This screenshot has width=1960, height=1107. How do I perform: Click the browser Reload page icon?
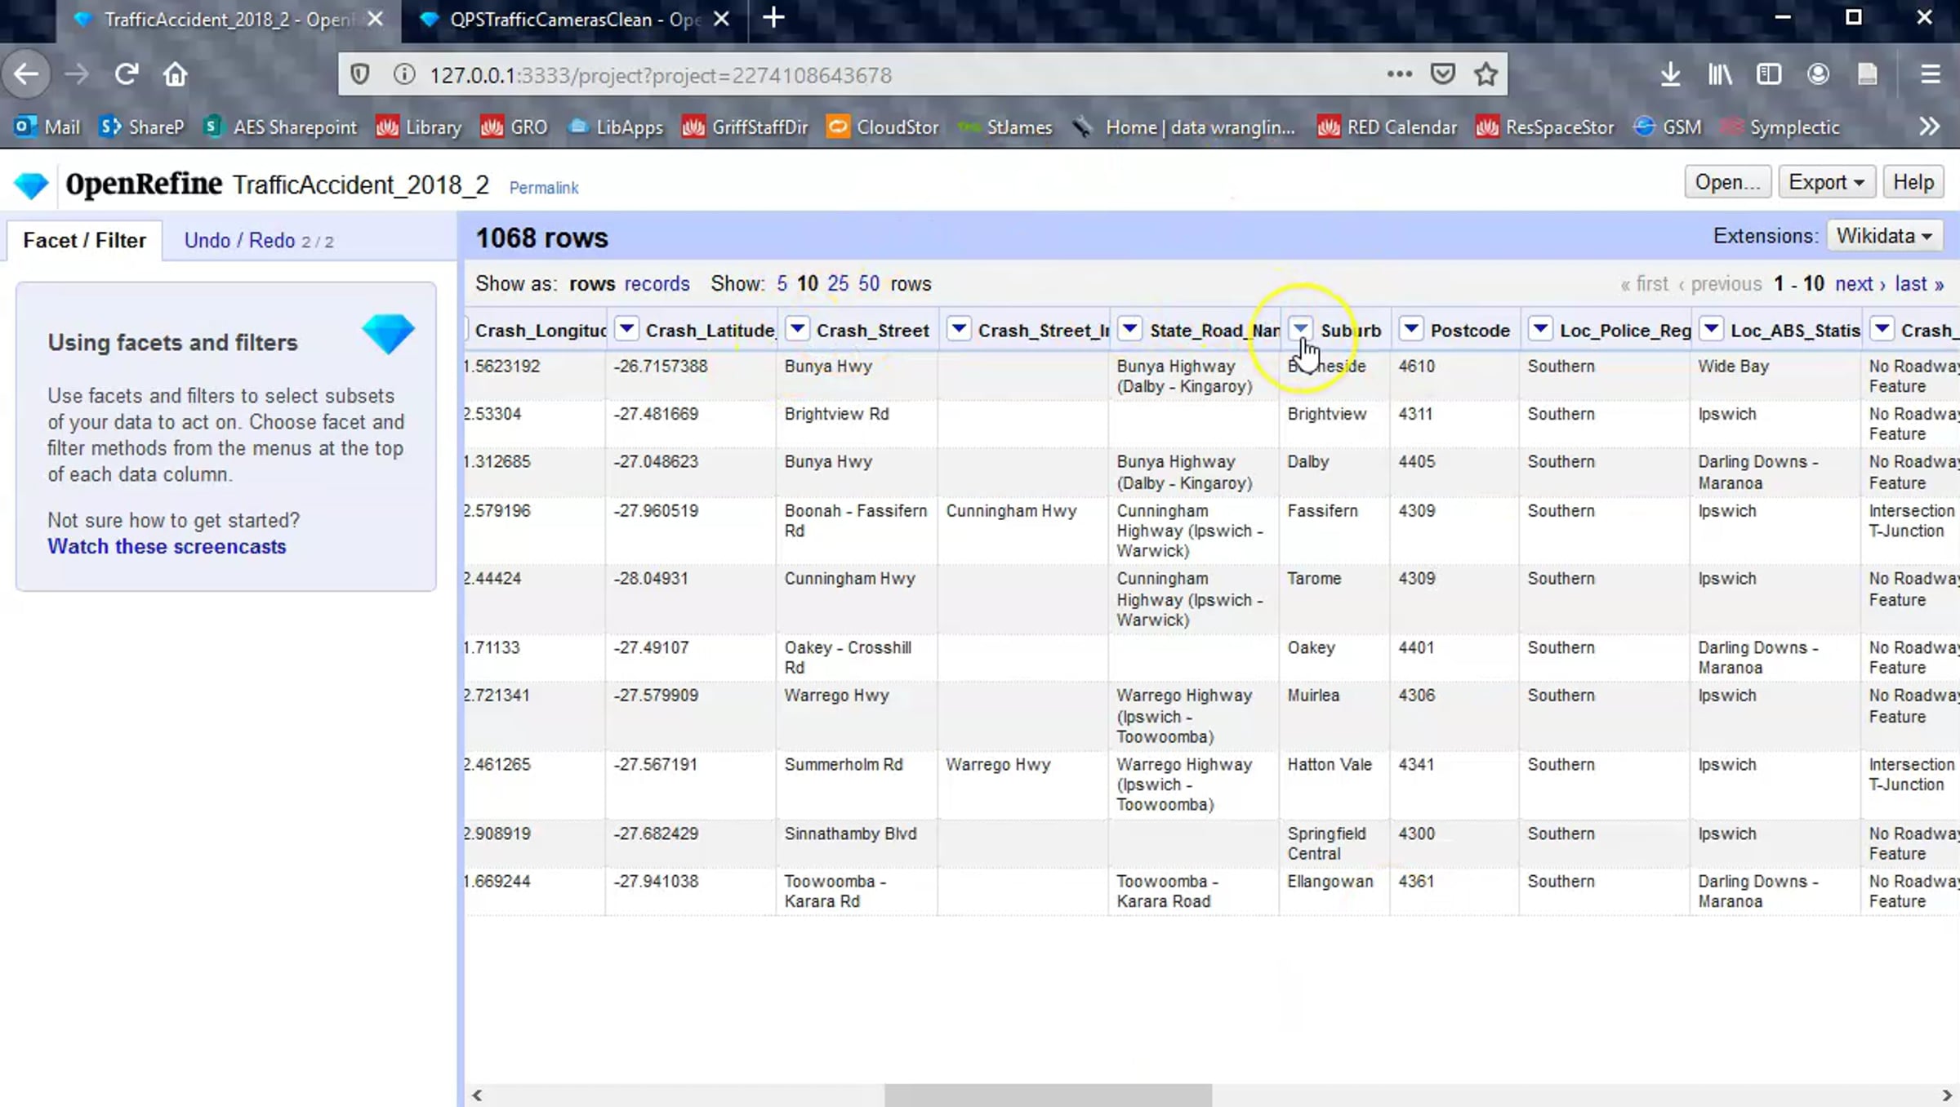click(x=126, y=74)
